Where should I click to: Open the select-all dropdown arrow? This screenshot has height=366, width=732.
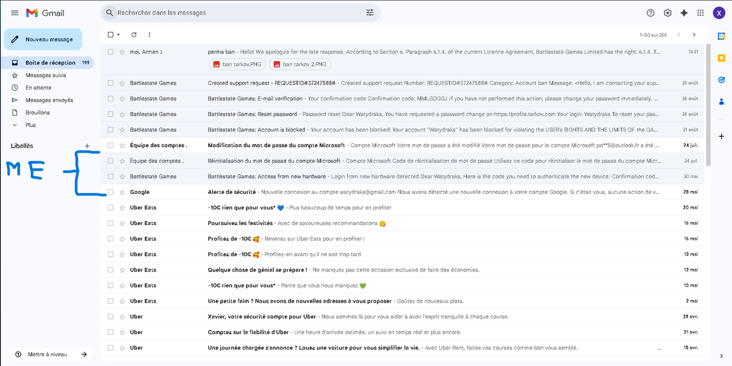(118, 35)
